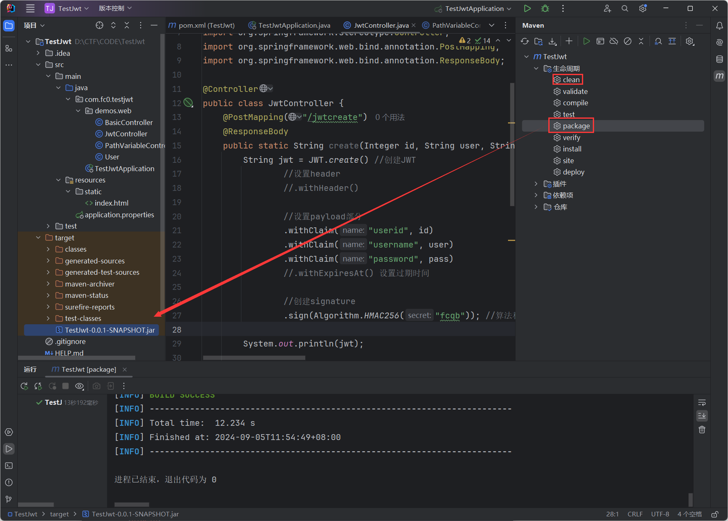Switch to the TestJwtApplication.java editor tab

[x=294, y=25]
